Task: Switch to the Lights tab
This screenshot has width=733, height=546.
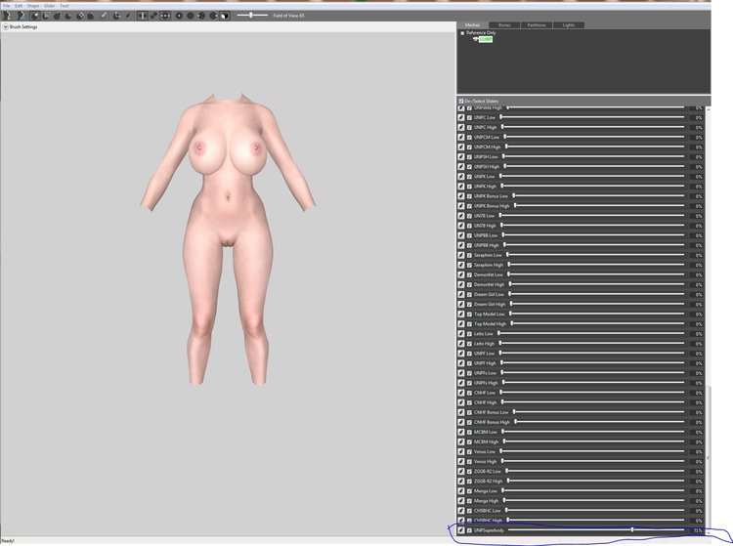Action: click(x=569, y=24)
